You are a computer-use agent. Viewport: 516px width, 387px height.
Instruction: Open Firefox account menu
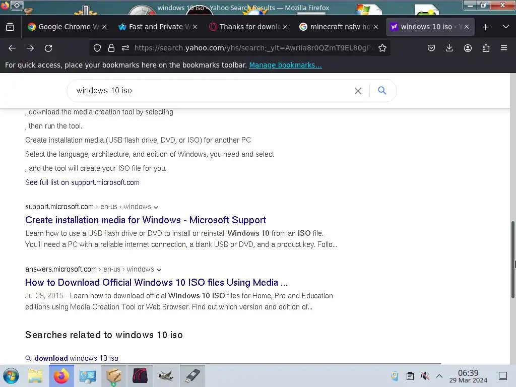tap(468, 48)
